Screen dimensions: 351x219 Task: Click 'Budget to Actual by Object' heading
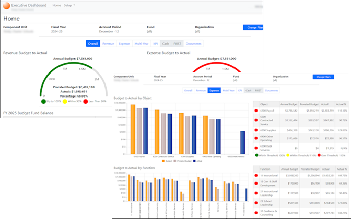[133, 98]
